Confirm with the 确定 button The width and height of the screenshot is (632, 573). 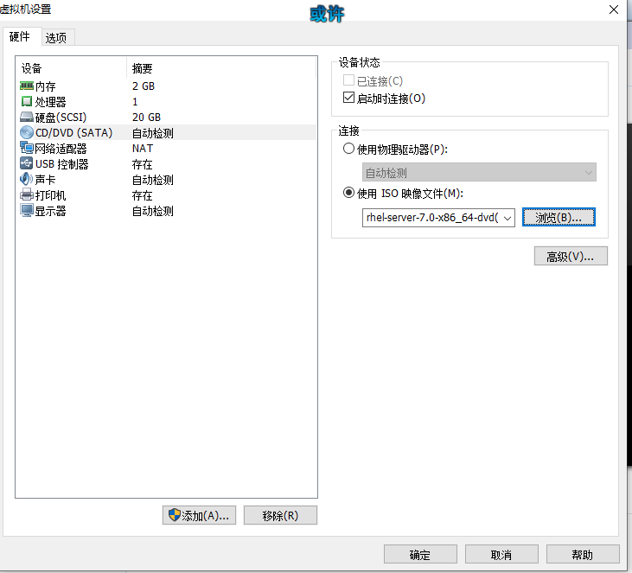pos(420,555)
